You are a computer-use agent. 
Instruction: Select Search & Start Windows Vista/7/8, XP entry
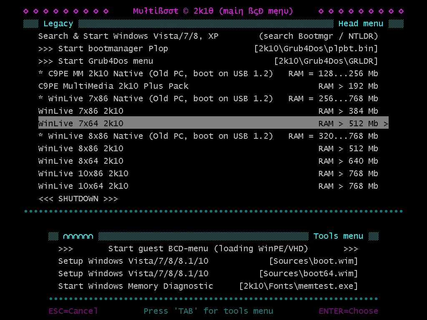[125, 36]
